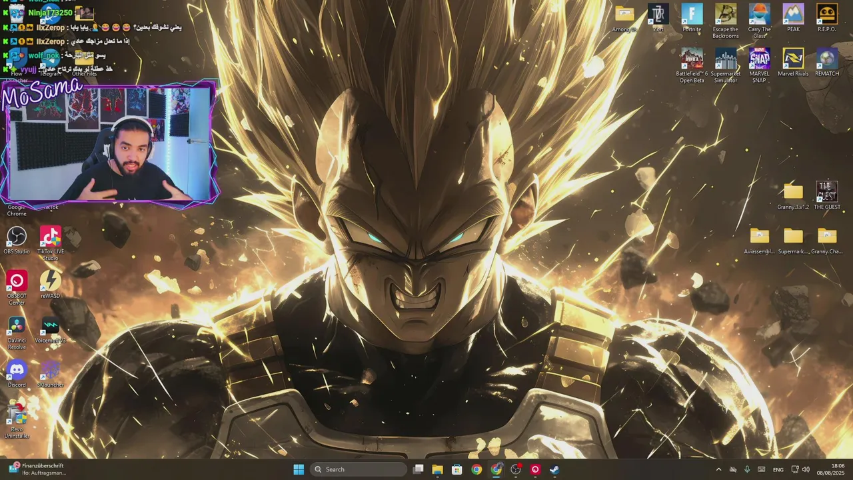
Task: Open Task View from the taskbar
Action: coord(418,469)
